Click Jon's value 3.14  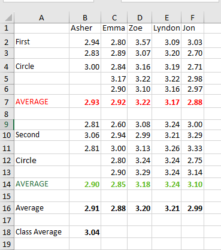[x=192, y=172]
